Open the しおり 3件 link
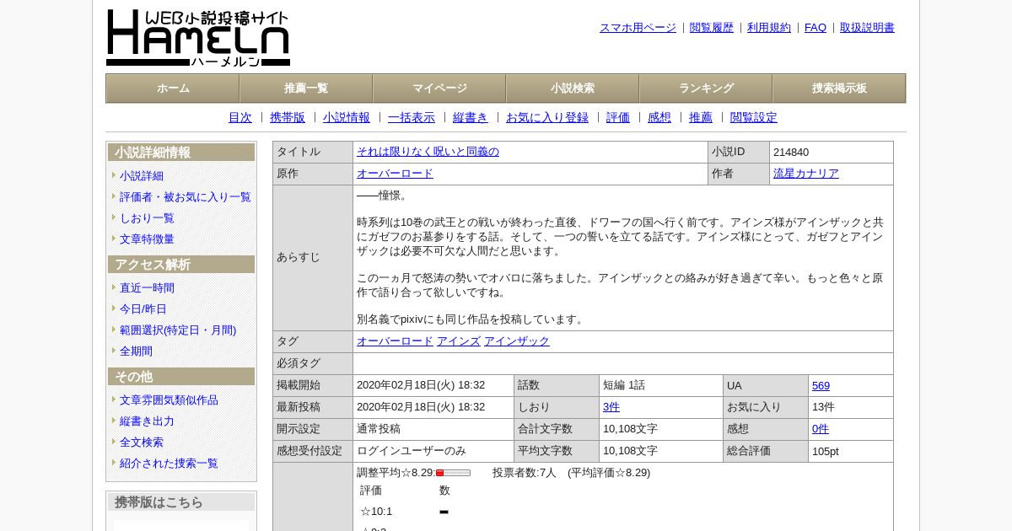This screenshot has height=531, width=1012. 611,407
